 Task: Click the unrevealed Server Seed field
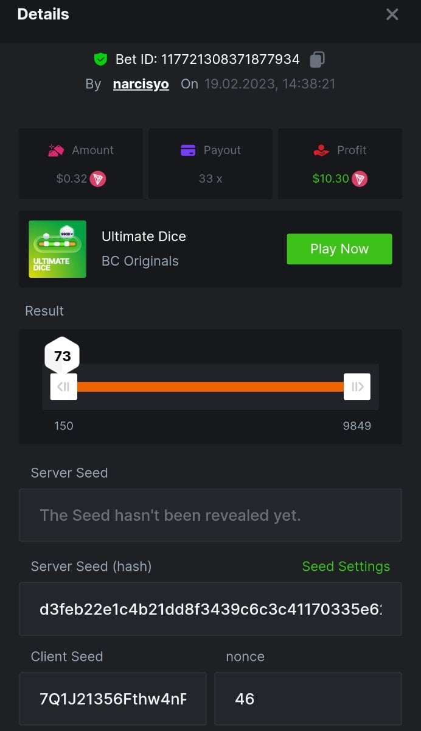point(210,515)
